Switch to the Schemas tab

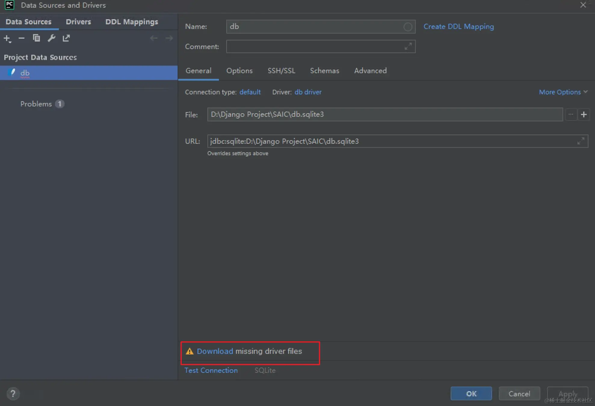(x=324, y=71)
